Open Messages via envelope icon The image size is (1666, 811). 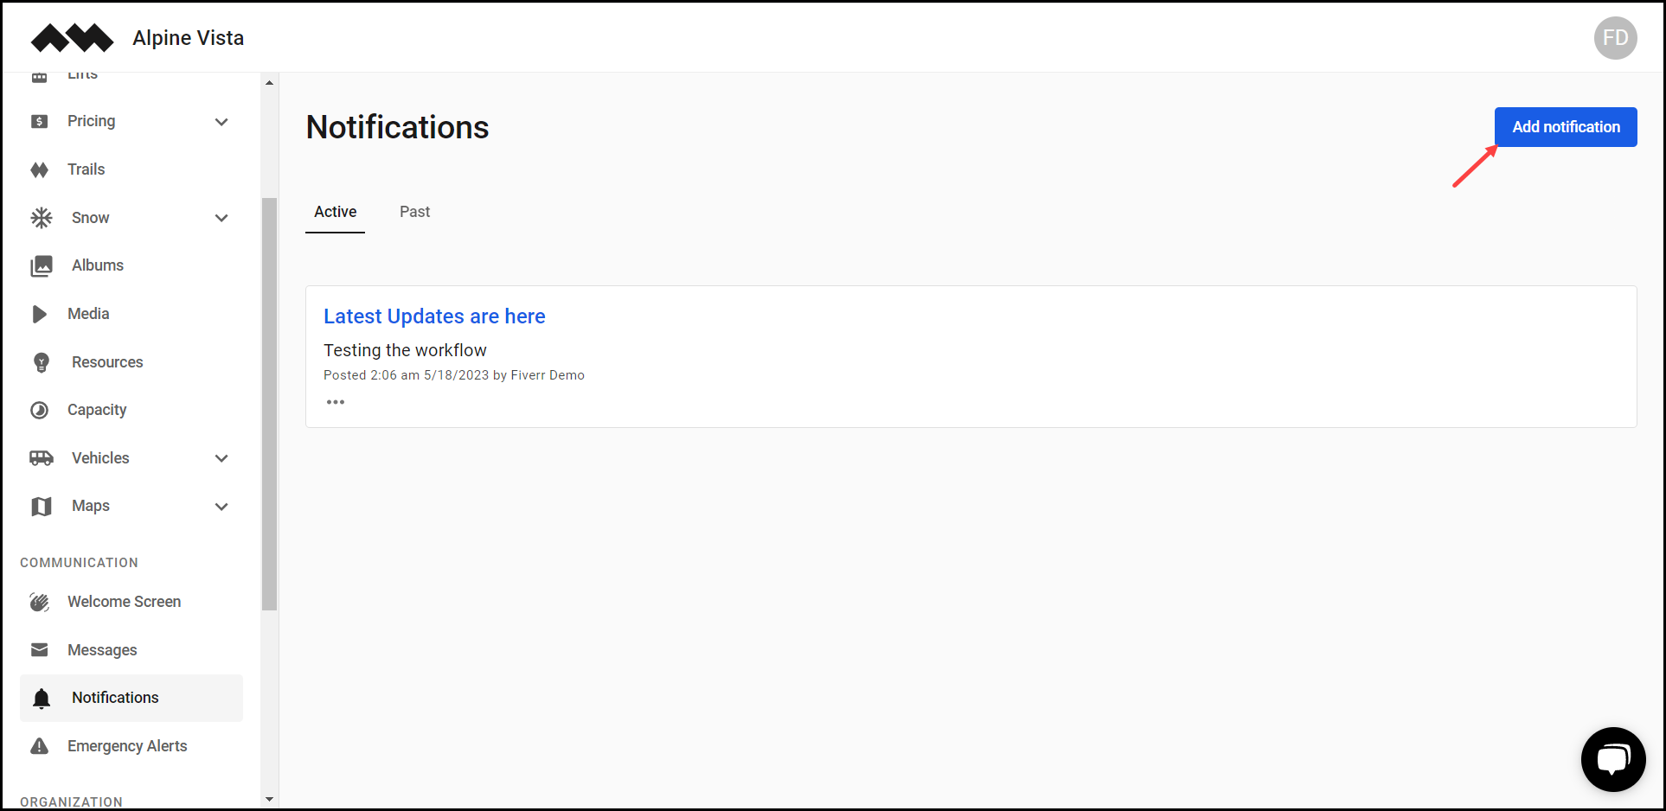pyautogui.click(x=40, y=649)
